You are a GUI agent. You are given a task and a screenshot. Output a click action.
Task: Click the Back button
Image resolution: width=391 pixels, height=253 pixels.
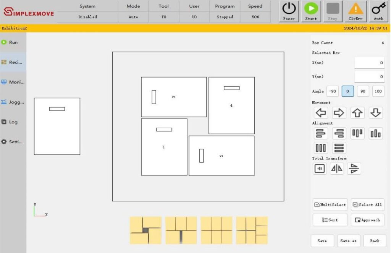[375, 241]
